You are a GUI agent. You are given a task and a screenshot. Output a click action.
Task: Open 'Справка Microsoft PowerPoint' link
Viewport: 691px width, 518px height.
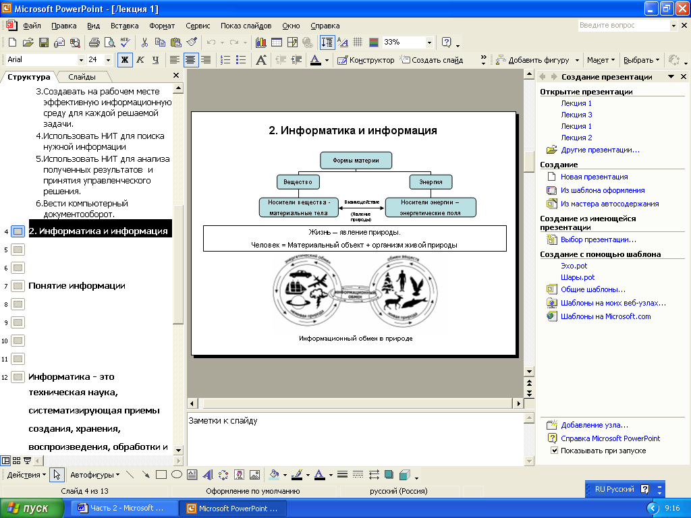tap(610, 438)
